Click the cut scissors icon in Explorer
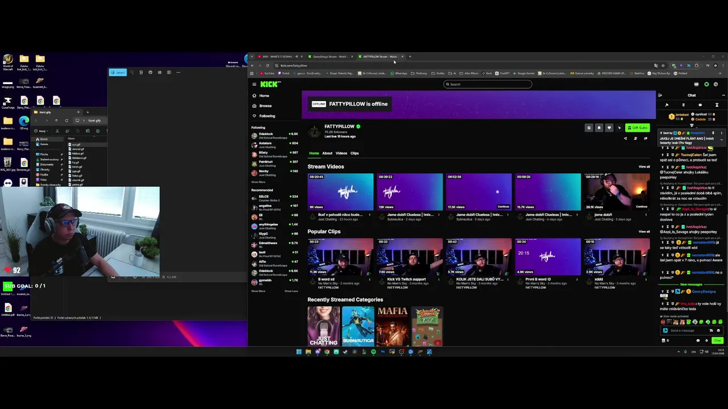Screen dimensions: 728x409 pos(57,131)
